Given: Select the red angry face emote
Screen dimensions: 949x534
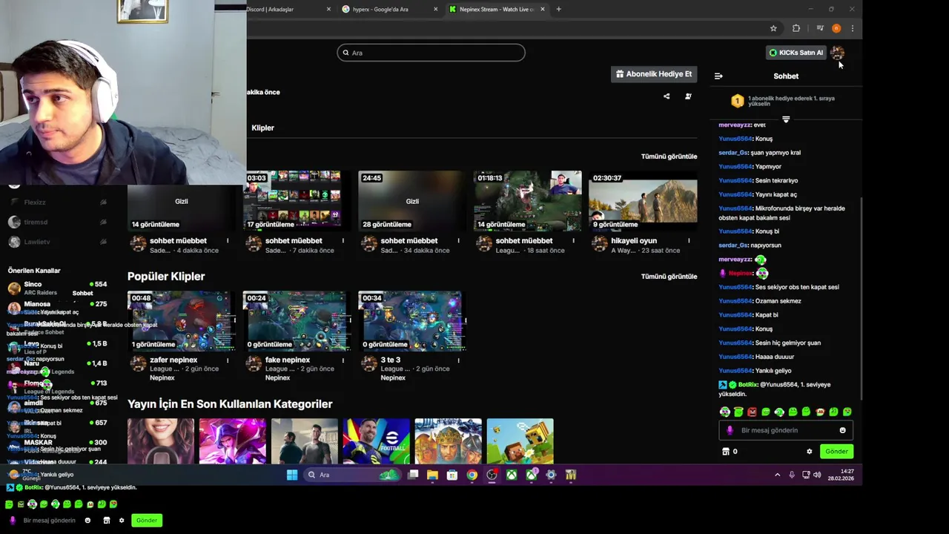Looking at the screenshot, I should [752, 412].
